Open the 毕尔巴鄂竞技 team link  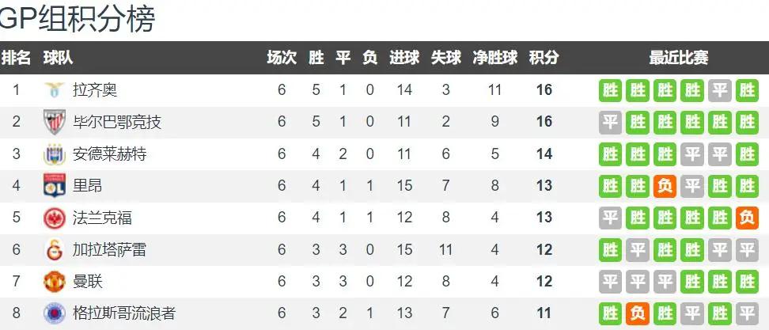(x=117, y=122)
